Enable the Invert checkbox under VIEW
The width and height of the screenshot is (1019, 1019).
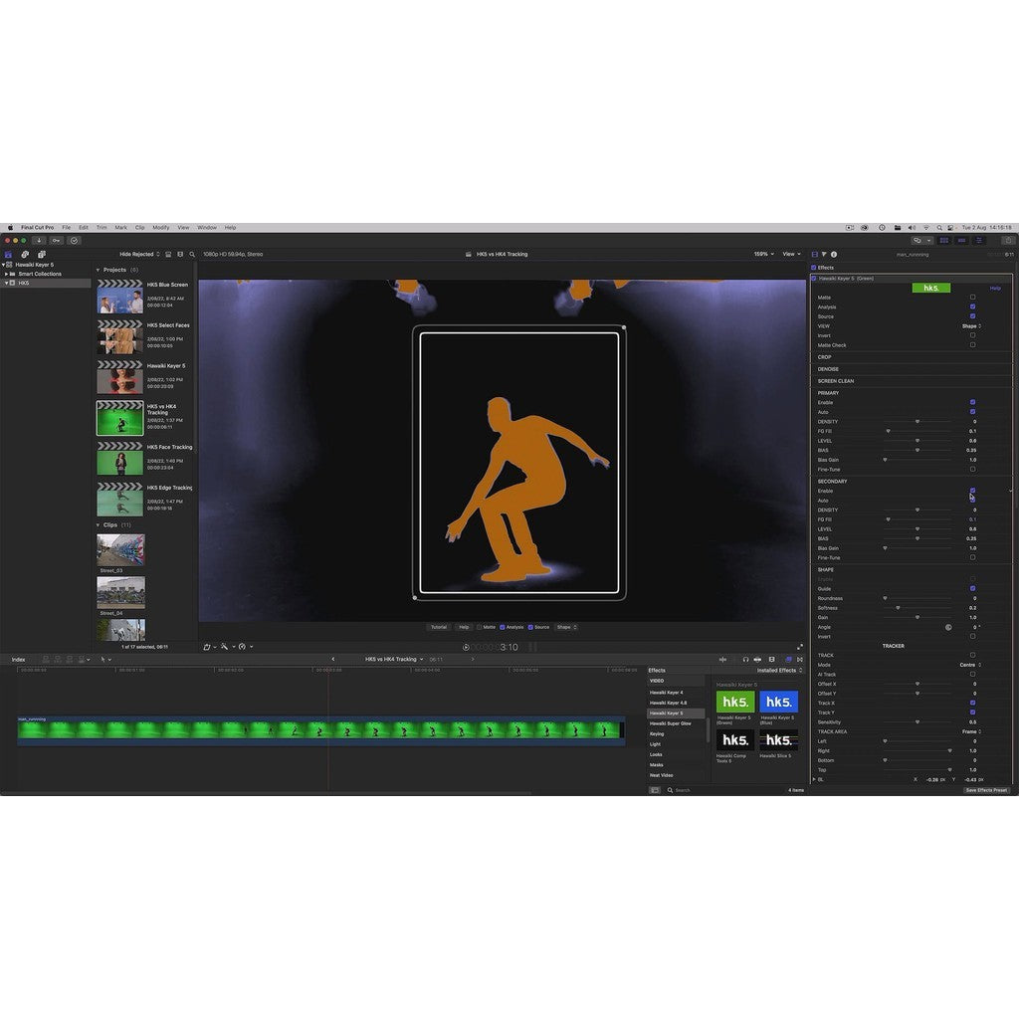tap(973, 335)
